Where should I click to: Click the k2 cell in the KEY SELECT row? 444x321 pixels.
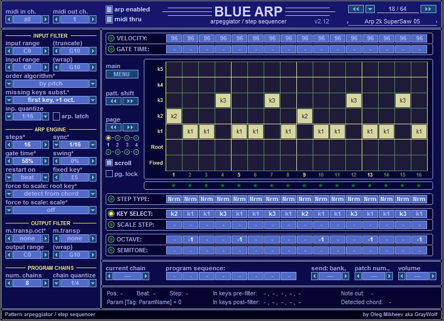[x=174, y=214]
